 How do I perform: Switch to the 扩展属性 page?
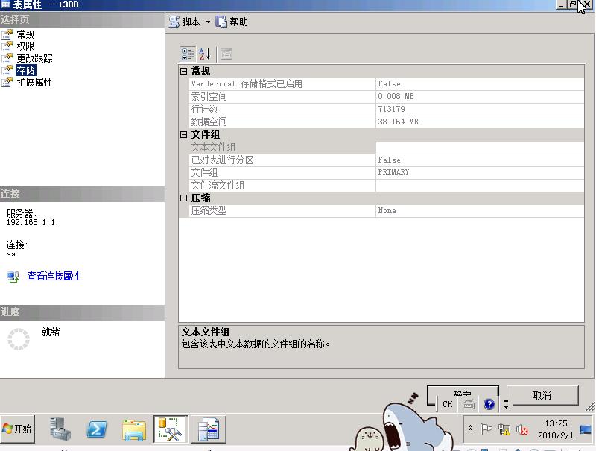(31, 82)
